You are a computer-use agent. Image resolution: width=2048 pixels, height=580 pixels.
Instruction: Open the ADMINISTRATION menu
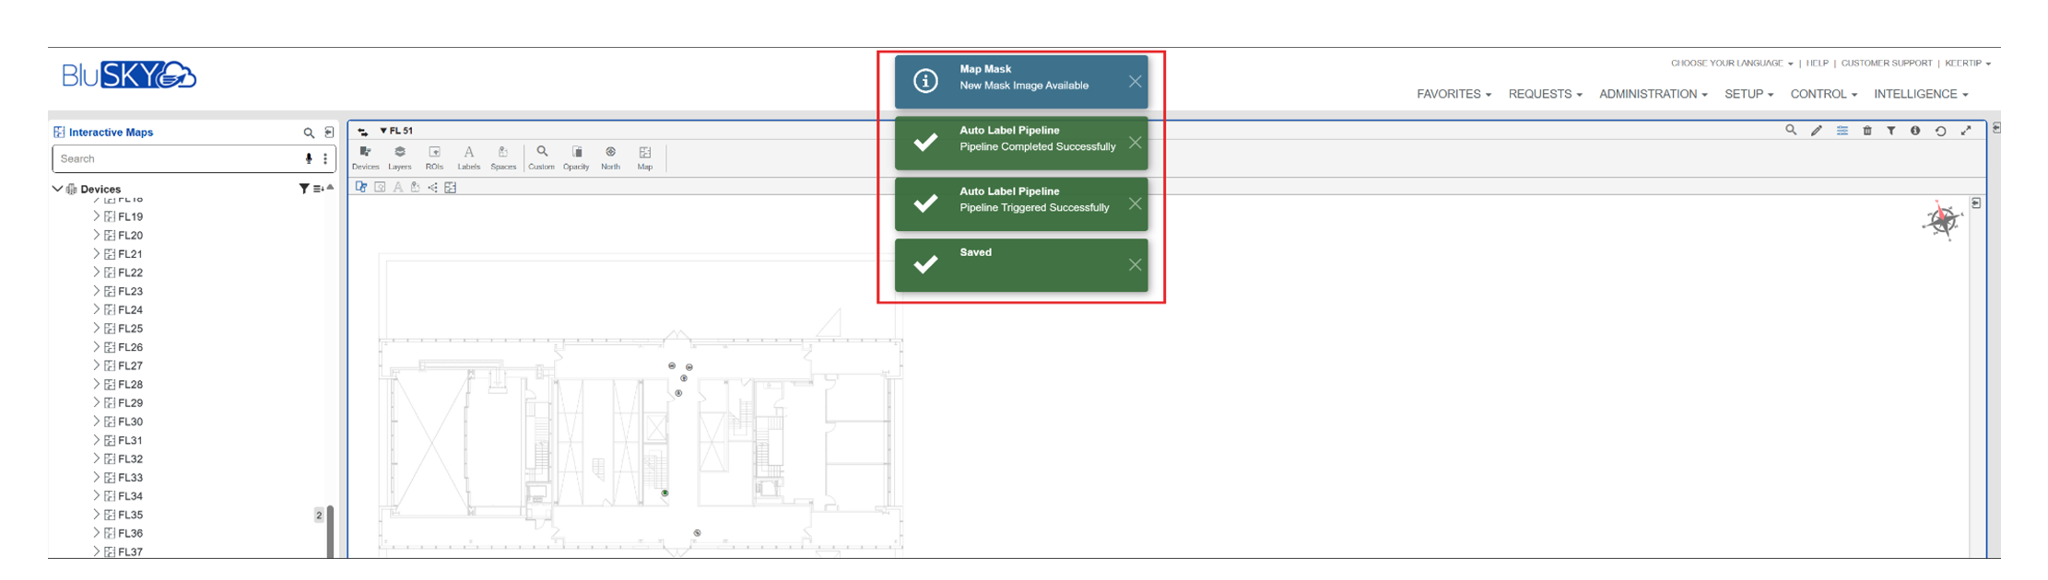coord(1653,94)
